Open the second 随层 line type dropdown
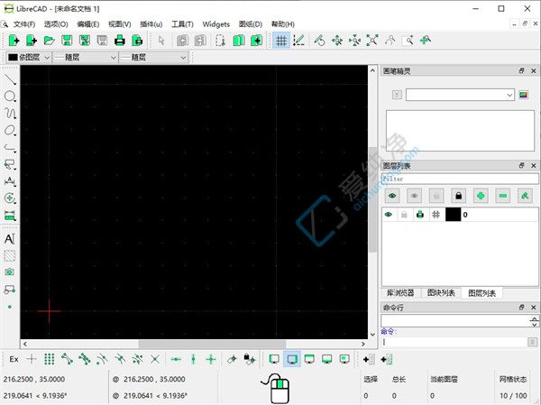 [x=153, y=58]
